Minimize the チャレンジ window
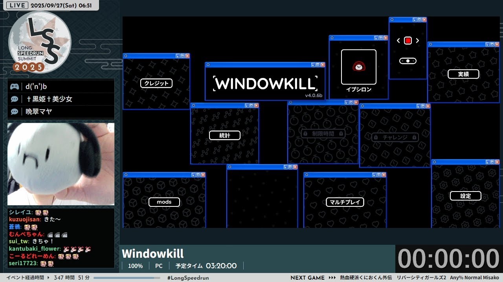 tap(419, 106)
